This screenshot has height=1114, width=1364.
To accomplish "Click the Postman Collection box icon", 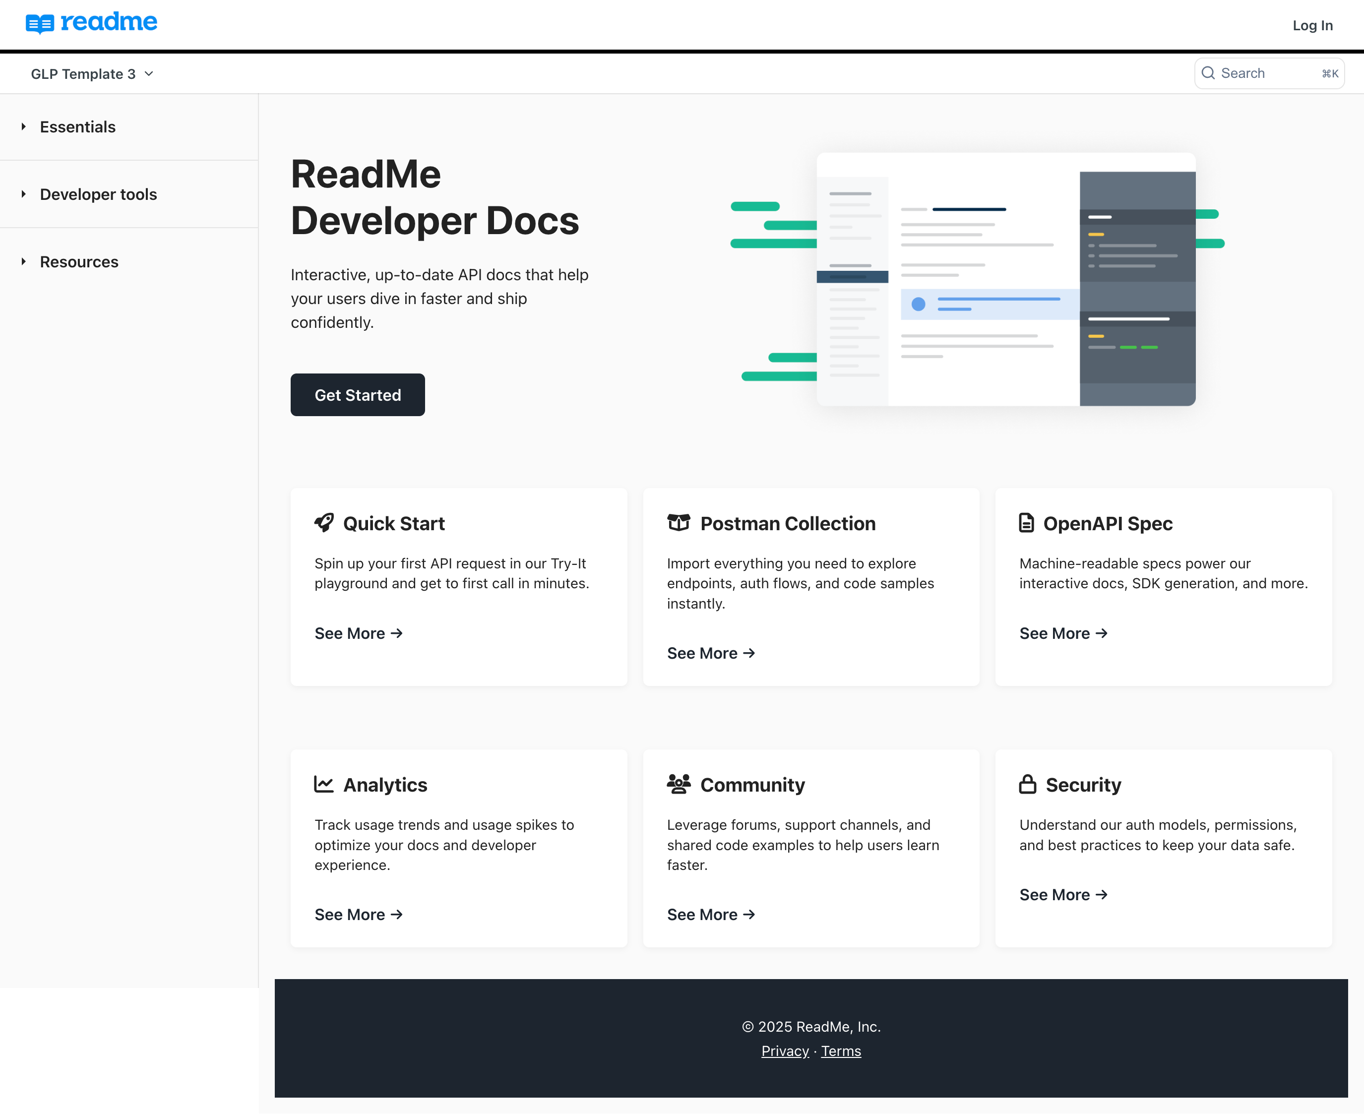I will (679, 523).
